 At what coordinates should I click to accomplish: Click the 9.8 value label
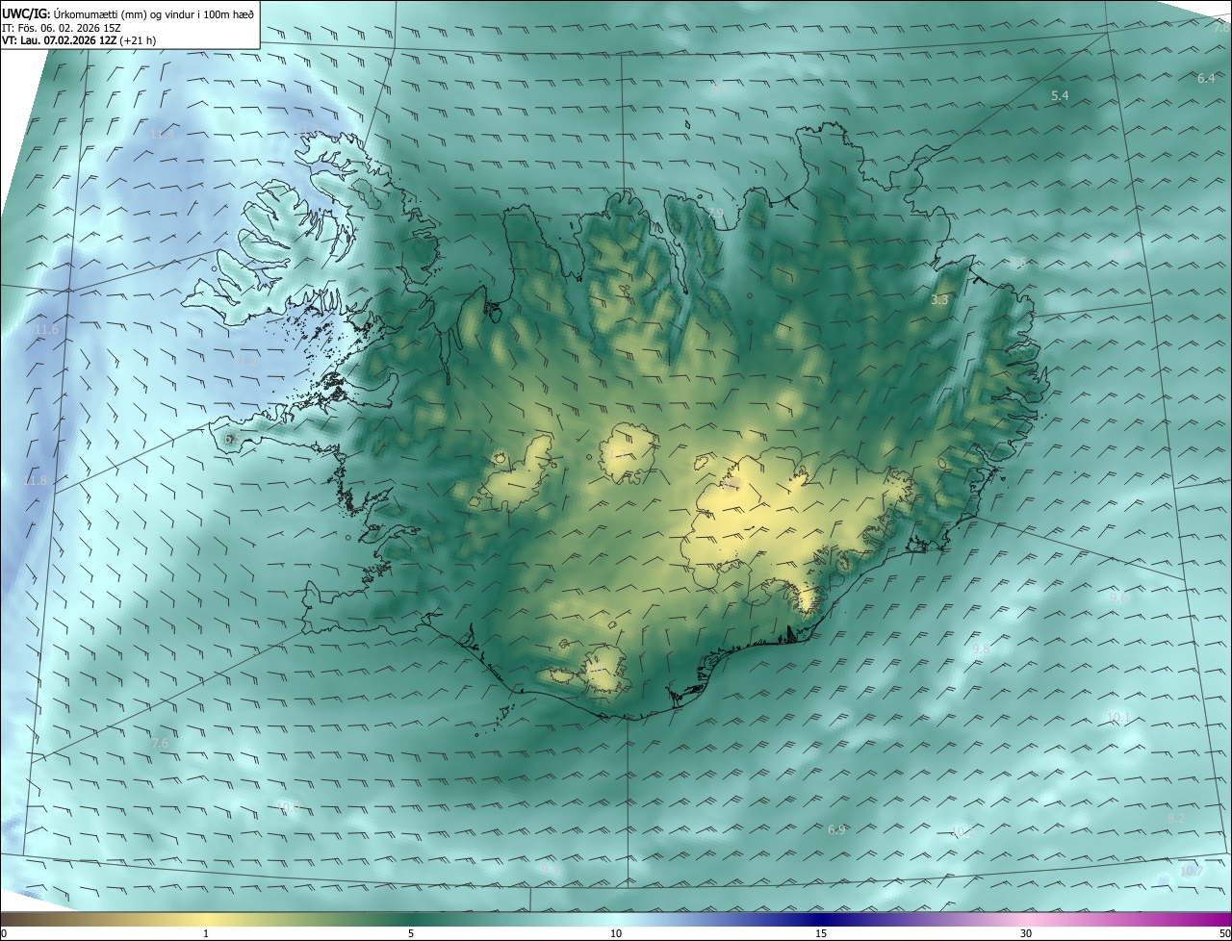pos(981,649)
